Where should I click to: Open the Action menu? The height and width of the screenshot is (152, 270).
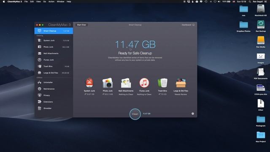tap(51, 2)
